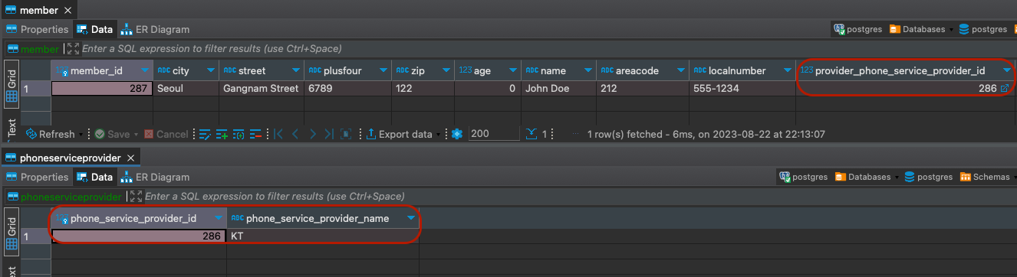This screenshot has width=1017, height=277.
Task: Click the Refresh button in the member panel
Action: click(51, 134)
